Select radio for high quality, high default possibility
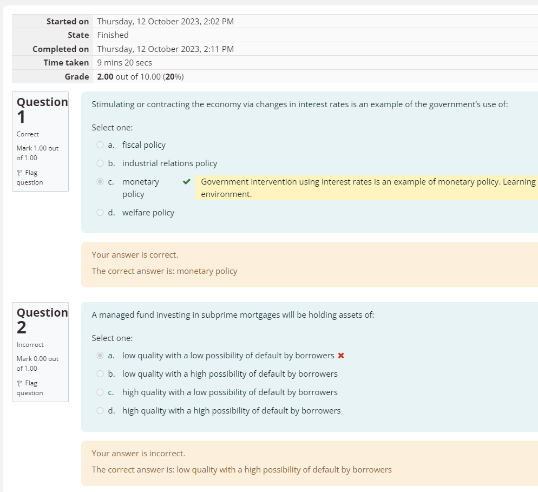 (x=100, y=411)
